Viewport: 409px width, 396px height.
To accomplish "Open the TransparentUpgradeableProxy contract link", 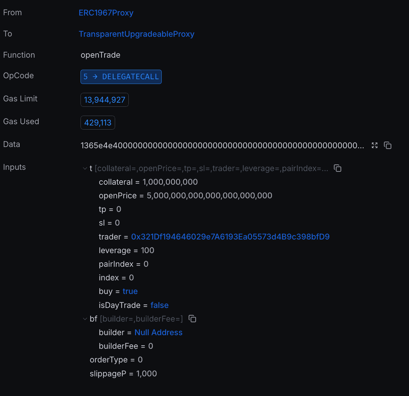I will pyautogui.click(x=137, y=34).
